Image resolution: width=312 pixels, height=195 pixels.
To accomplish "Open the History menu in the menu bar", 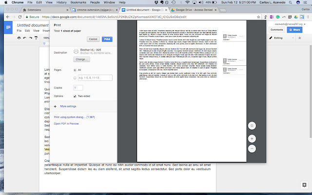I will point(61,2).
